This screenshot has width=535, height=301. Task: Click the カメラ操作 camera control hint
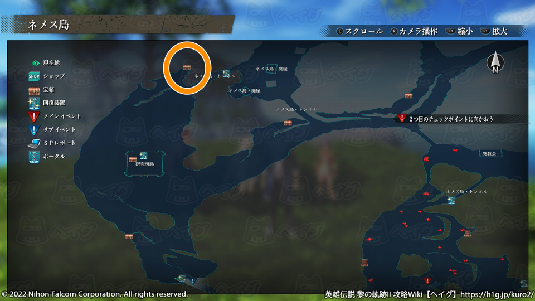(414, 31)
